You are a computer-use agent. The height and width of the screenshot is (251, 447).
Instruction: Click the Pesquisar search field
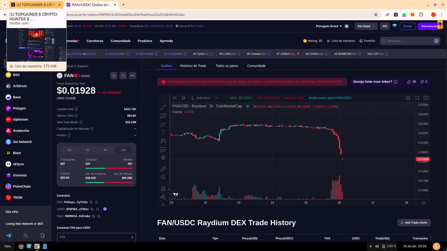click(x=410, y=41)
